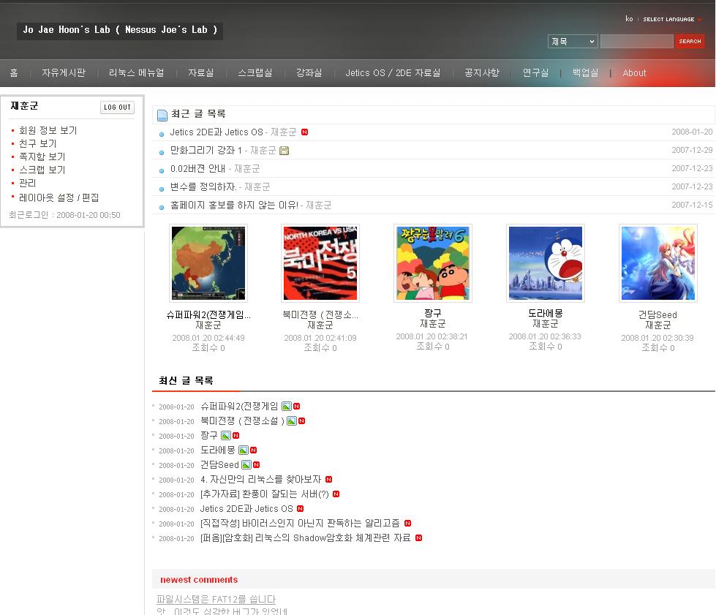Image resolution: width=716 pixels, height=615 pixels.
Task: Click the 짱구 caption under the thumbnail
Action: point(433,313)
